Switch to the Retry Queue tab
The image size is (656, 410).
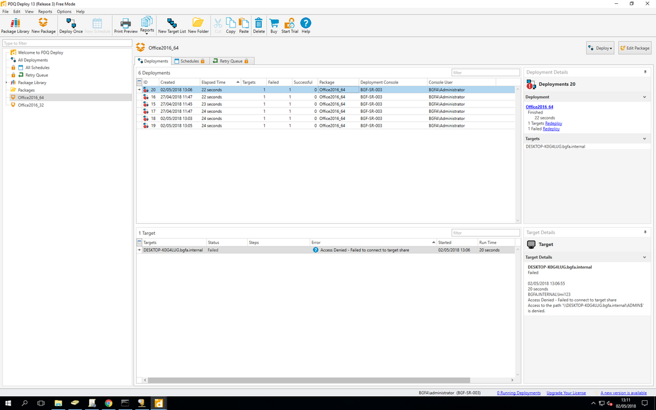coord(230,61)
